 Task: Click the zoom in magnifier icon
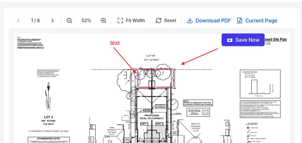(104, 21)
